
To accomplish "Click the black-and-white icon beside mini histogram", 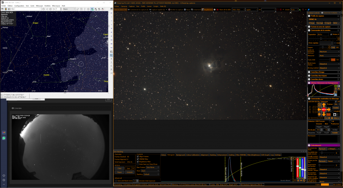I will pyautogui.click(x=339, y=86).
